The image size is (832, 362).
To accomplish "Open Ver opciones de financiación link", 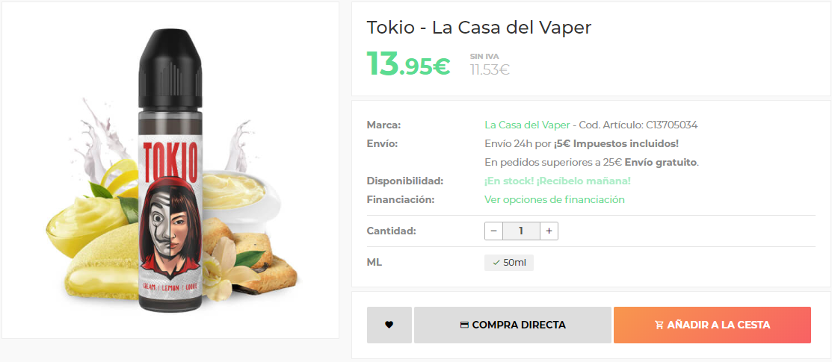I will click(555, 199).
